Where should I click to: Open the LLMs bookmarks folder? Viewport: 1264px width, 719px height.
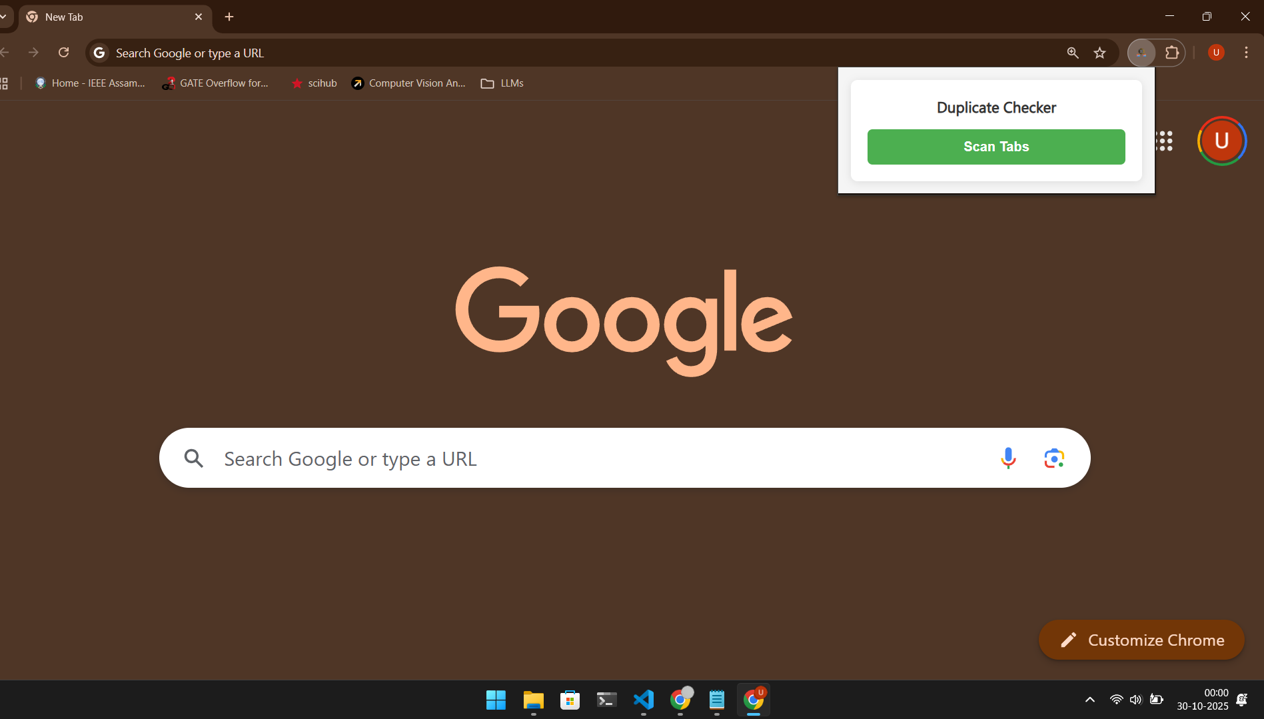pos(502,83)
